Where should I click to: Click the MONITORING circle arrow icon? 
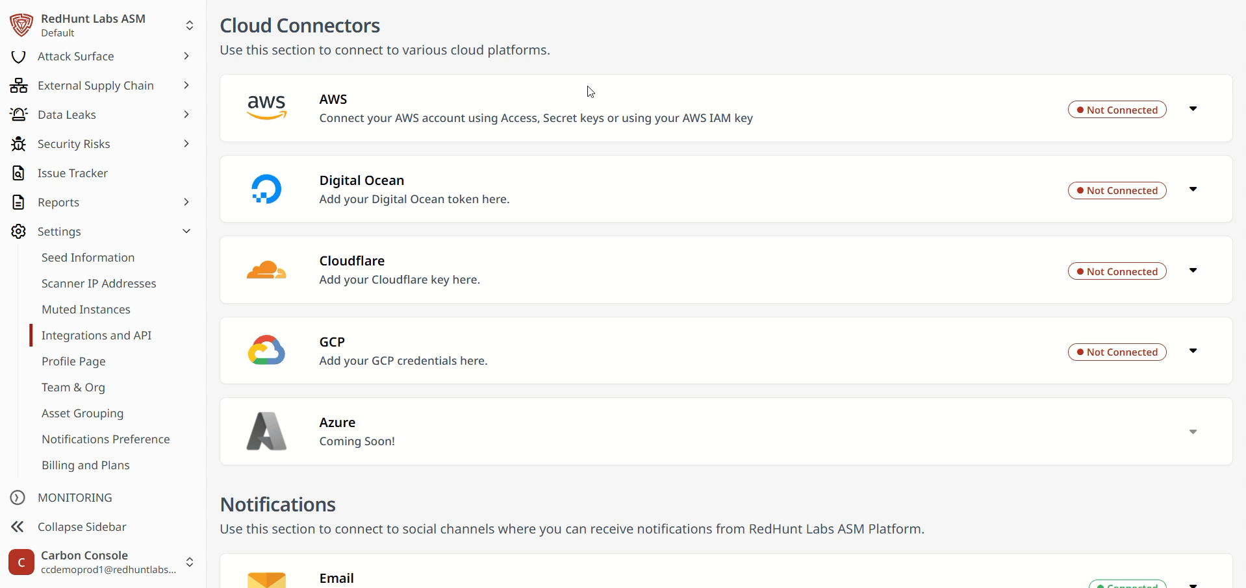tap(18, 498)
